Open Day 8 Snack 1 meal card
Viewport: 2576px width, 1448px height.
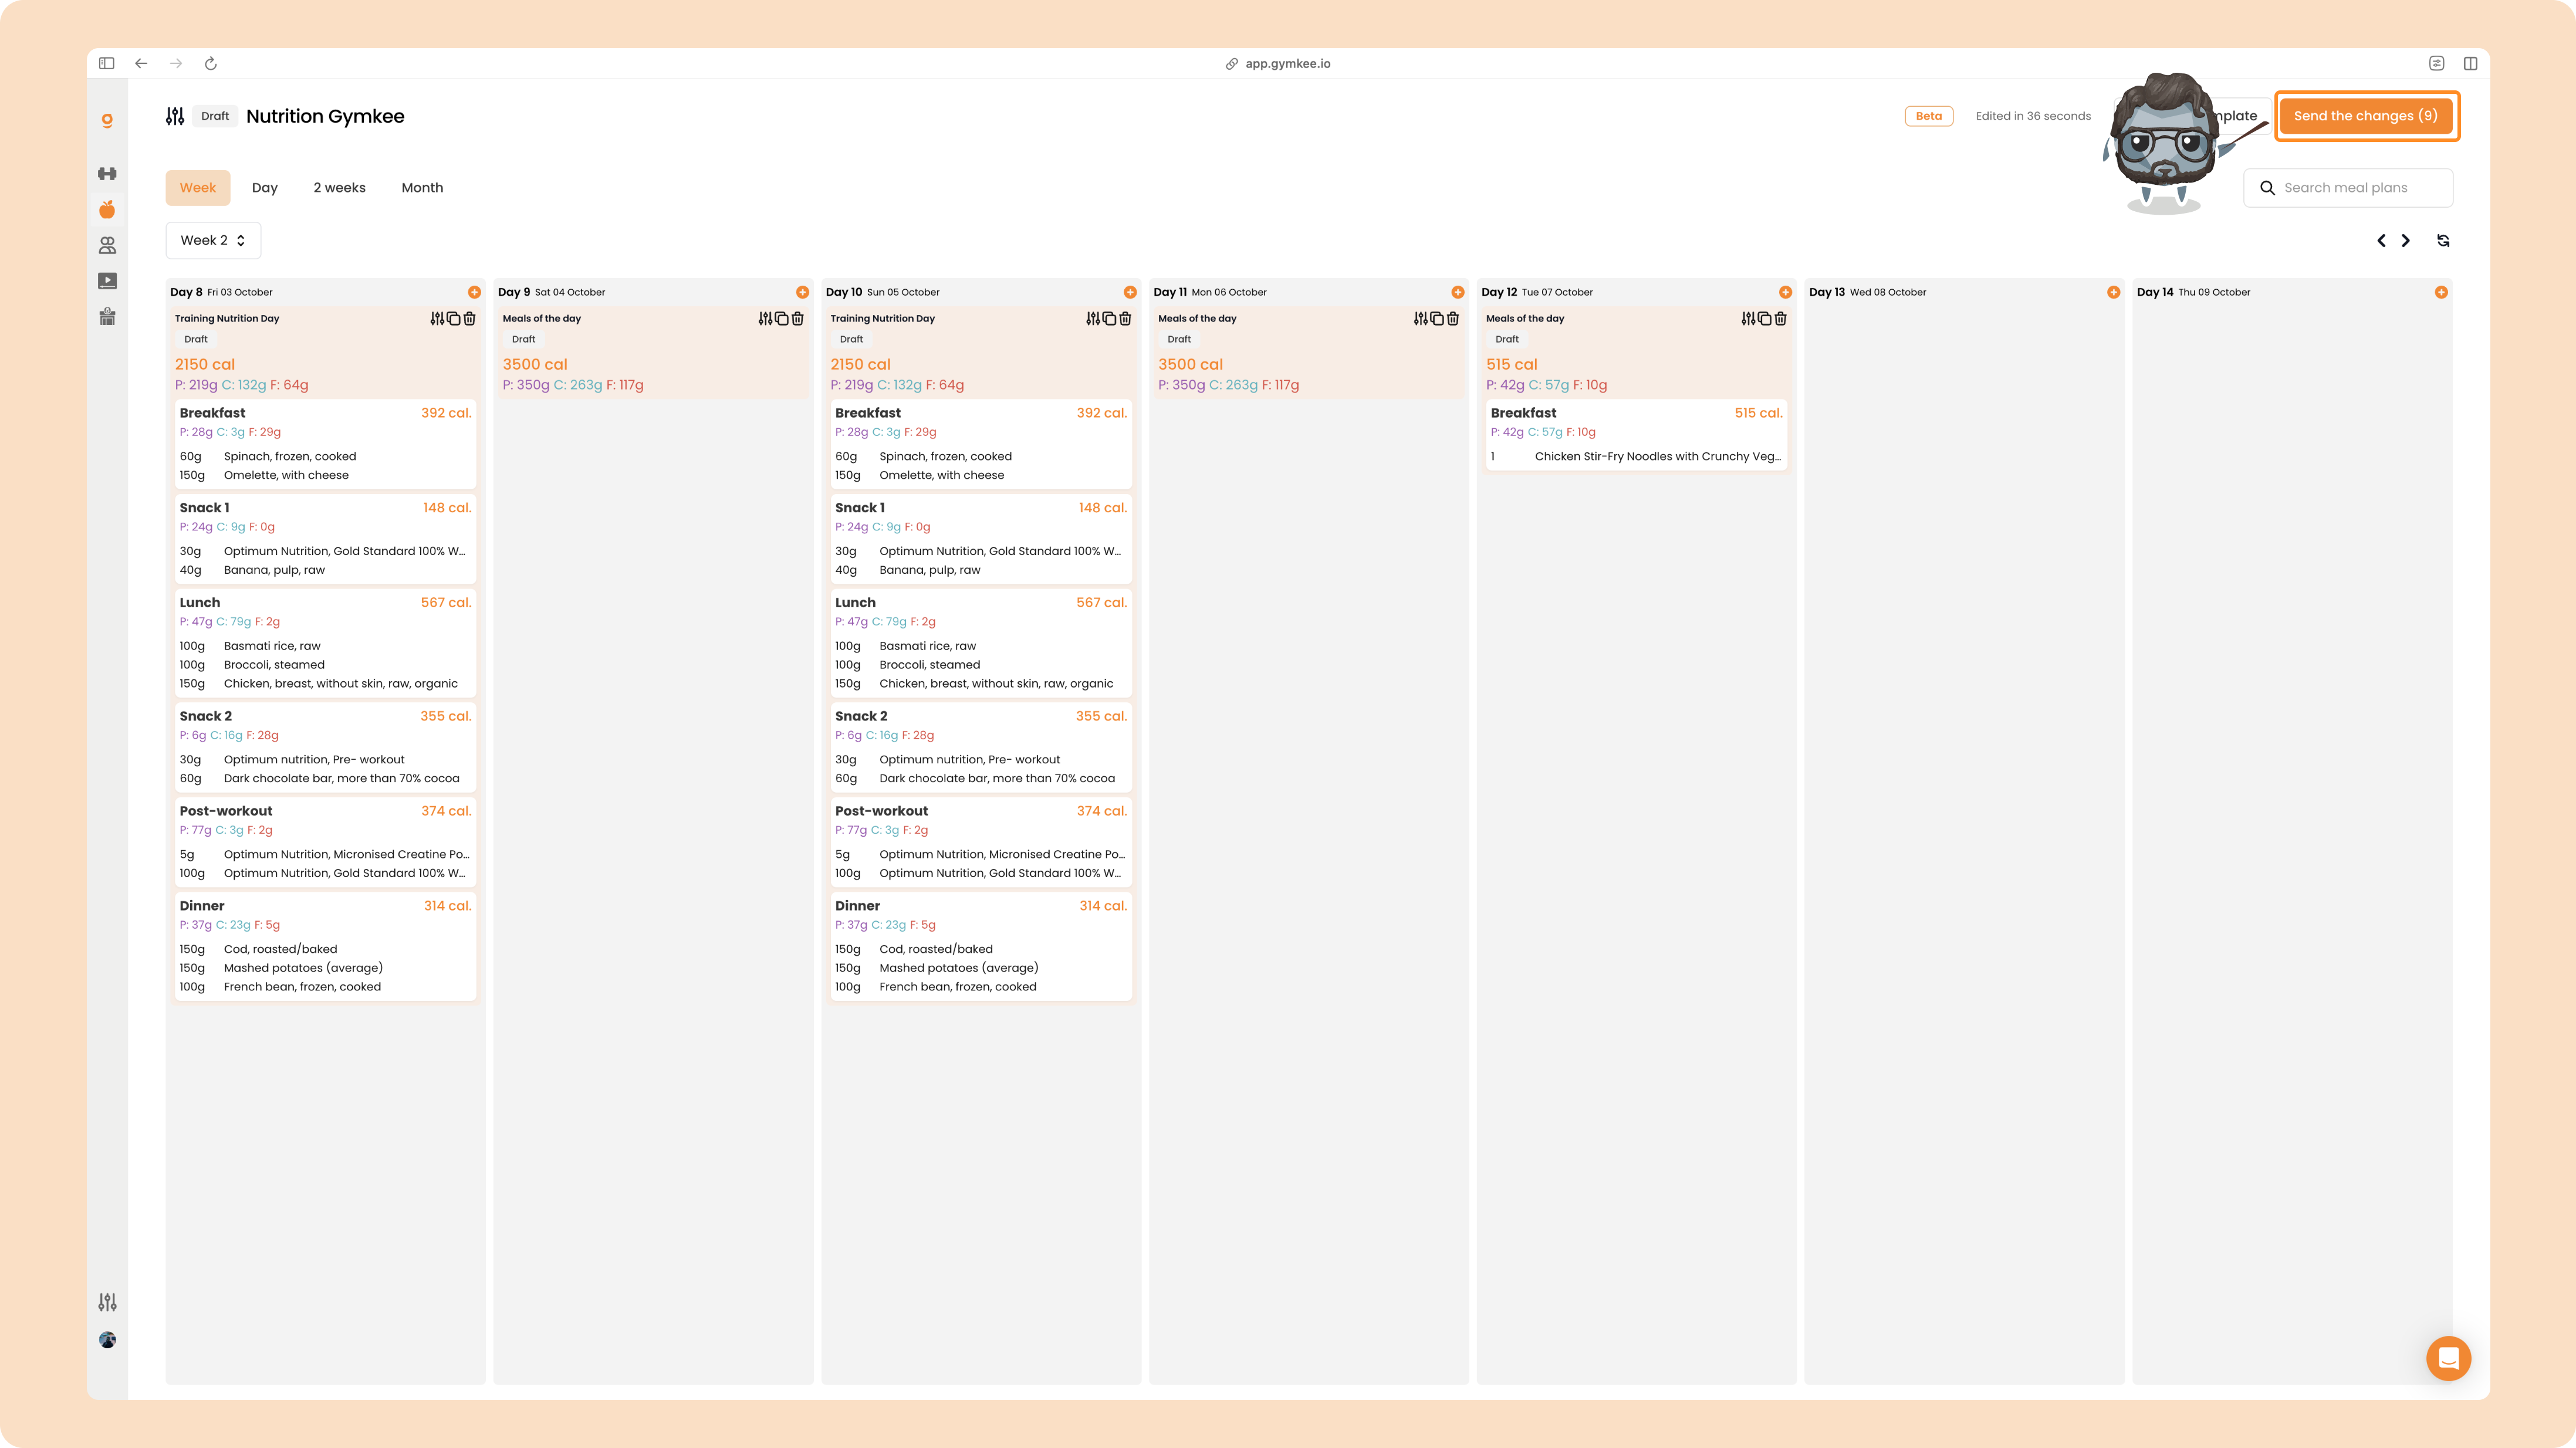point(325,539)
